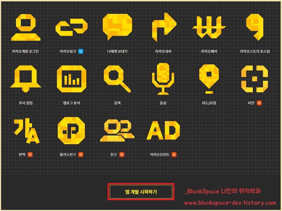Select the 플러스친구 label text
The image size is (282, 211).
point(68,155)
